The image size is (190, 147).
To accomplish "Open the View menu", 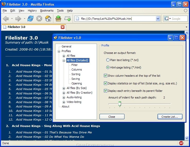I will tap(21, 11).
